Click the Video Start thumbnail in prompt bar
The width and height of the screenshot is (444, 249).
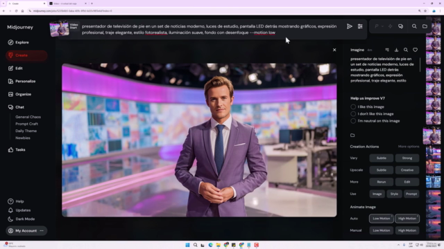(60, 28)
